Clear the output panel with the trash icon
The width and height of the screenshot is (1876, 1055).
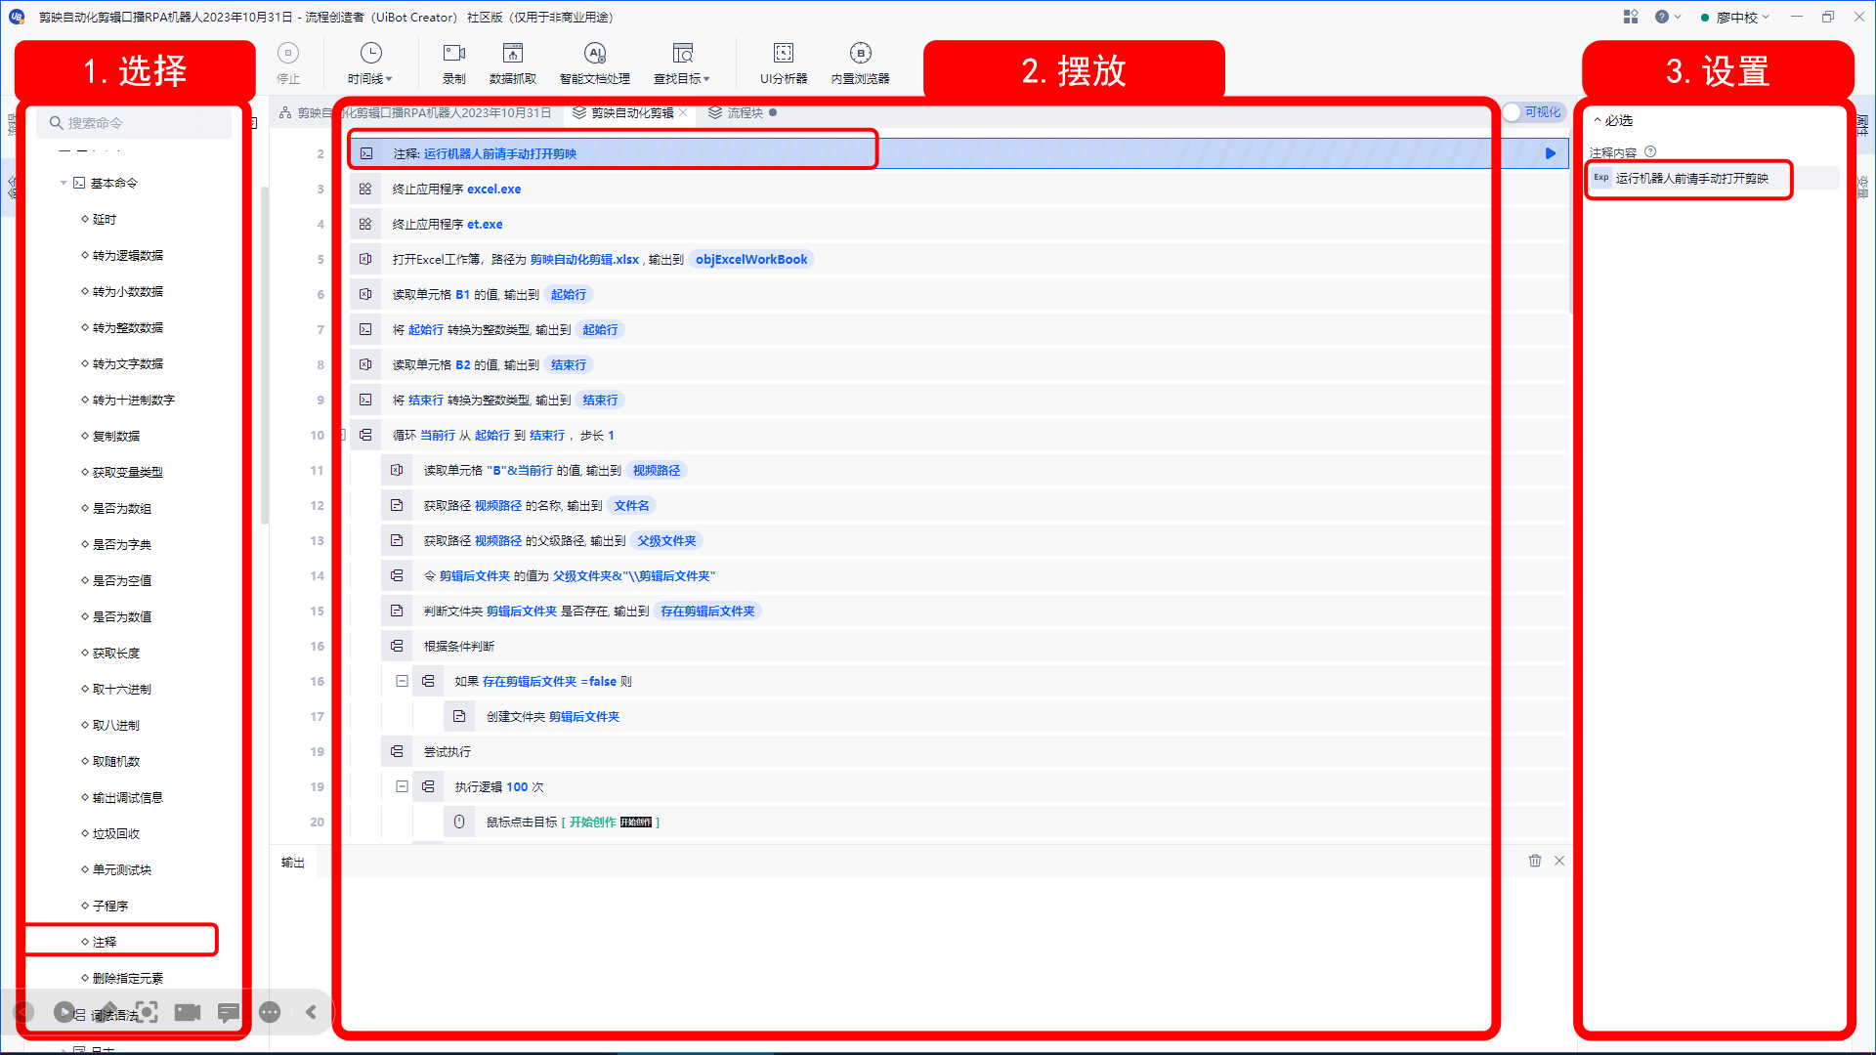pos(1535,861)
